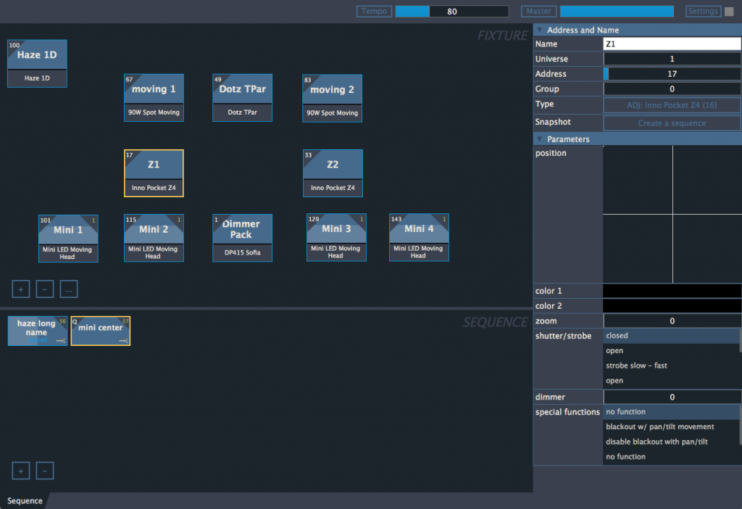This screenshot has width=742, height=509.
Task: Open the fixture more options ellipsis button
Action: click(x=68, y=289)
